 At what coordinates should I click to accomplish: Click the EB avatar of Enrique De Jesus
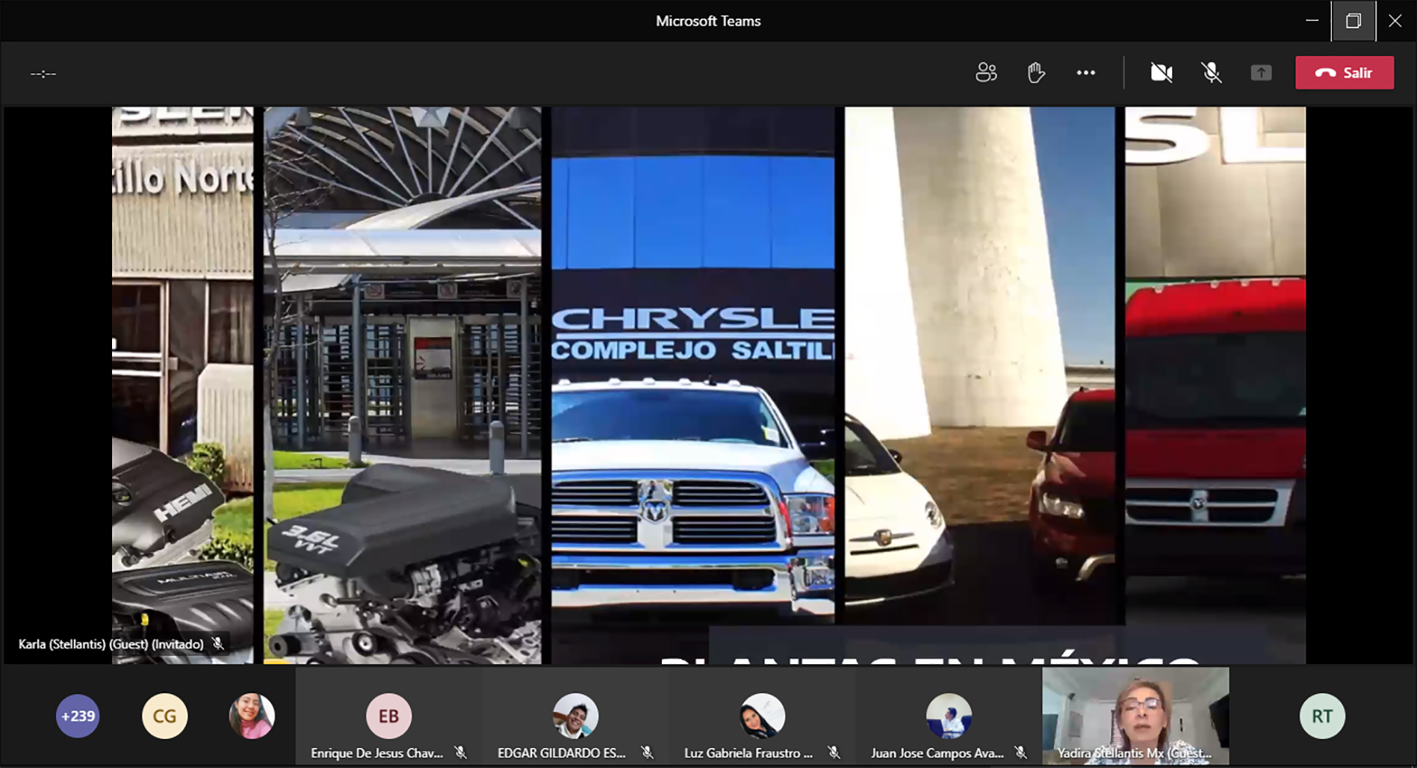[388, 715]
